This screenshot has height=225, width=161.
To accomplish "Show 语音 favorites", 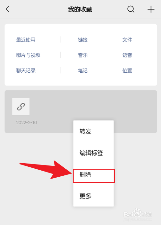I will (x=127, y=55).
